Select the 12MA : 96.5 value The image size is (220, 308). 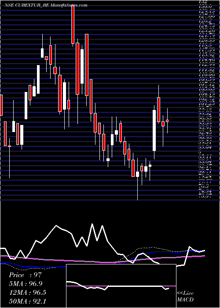[x=27, y=292]
